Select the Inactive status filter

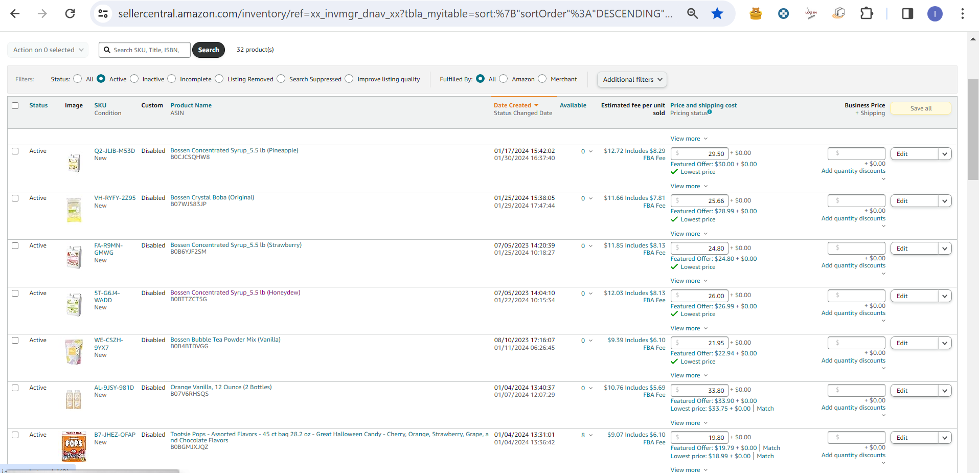click(134, 79)
